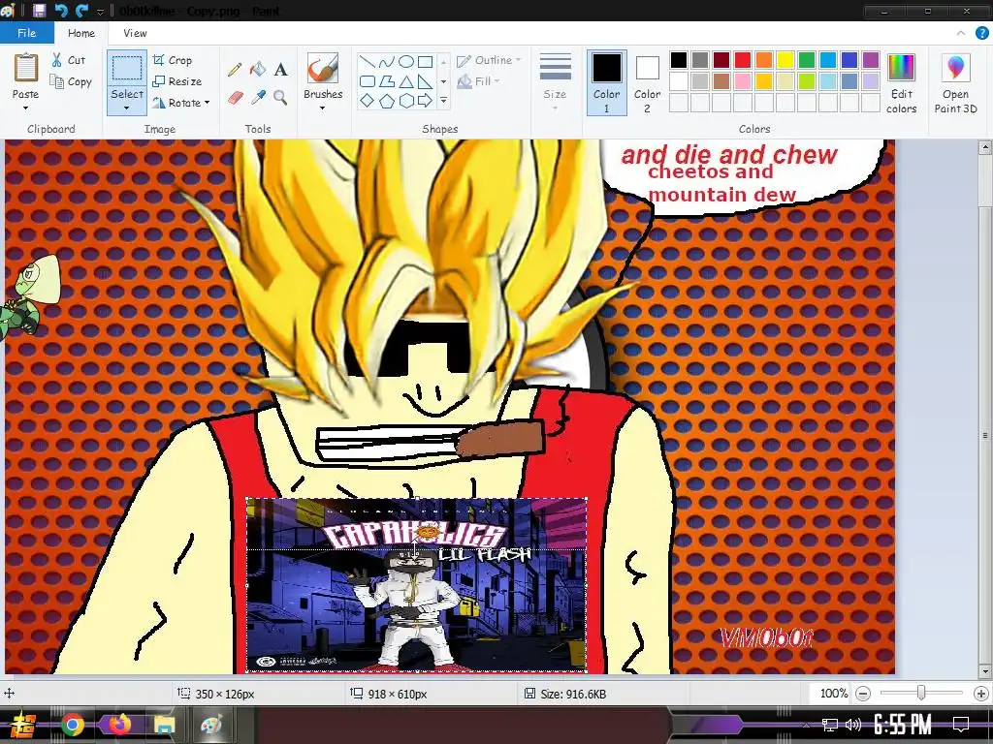Open Firefox from the taskbar
This screenshot has height=744, width=993.
pos(119,724)
